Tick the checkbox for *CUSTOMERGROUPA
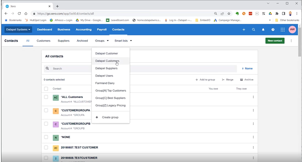302x162 pixels. [x=46, y=110]
